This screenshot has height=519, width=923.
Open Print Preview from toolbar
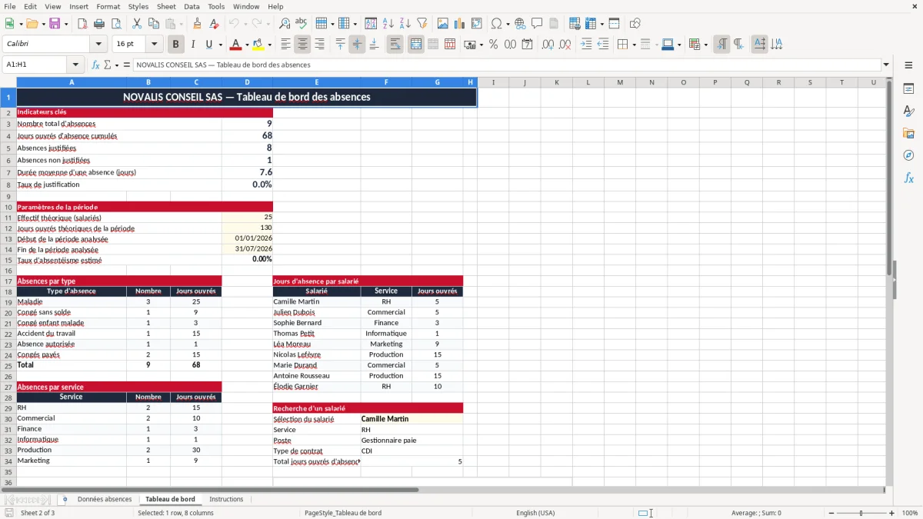[115, 24]
